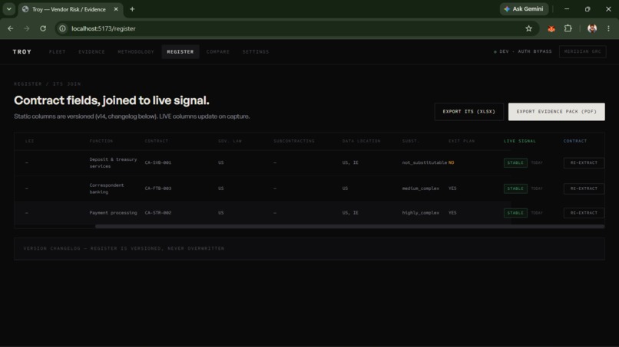Click contract ID CA-STR-002
The height and width of the screenshot is (347, 619).
(158, 213)
